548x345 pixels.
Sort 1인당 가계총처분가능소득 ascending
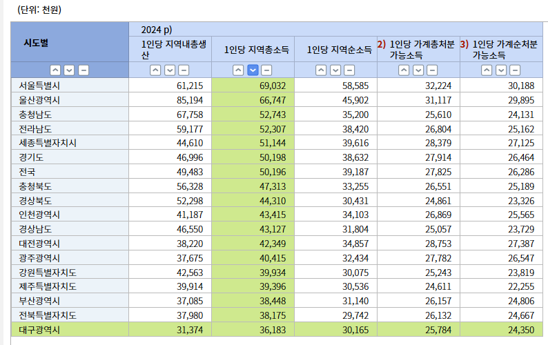point(404,70)
